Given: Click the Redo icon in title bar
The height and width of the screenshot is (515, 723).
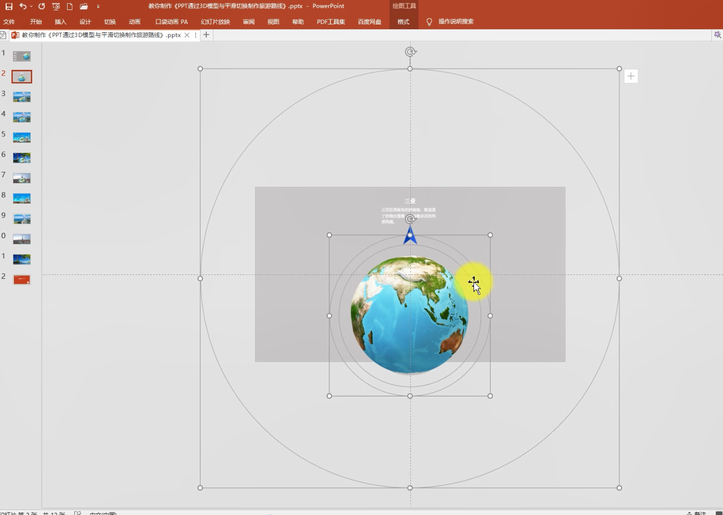Looking at the screenshot, I should (42, 7).
